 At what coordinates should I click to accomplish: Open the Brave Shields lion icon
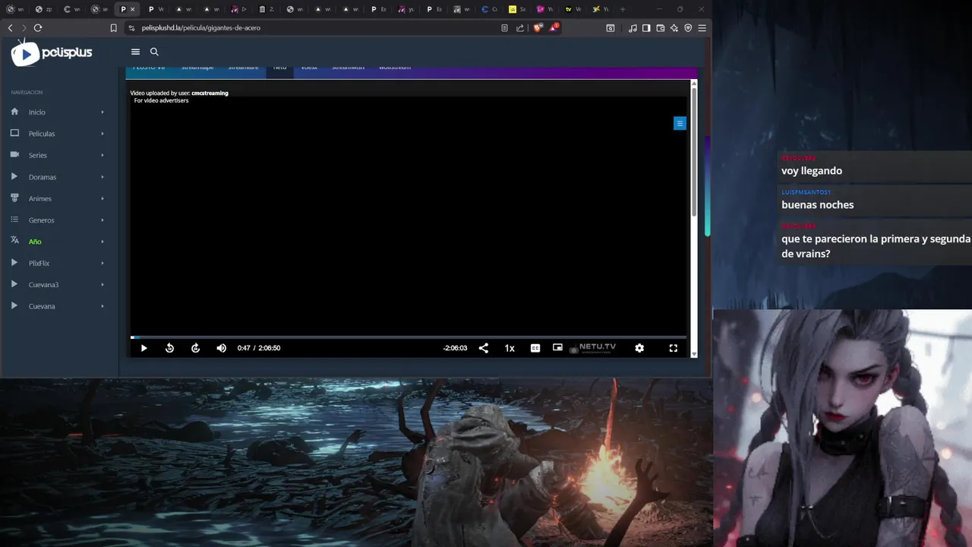coord(538,28)
